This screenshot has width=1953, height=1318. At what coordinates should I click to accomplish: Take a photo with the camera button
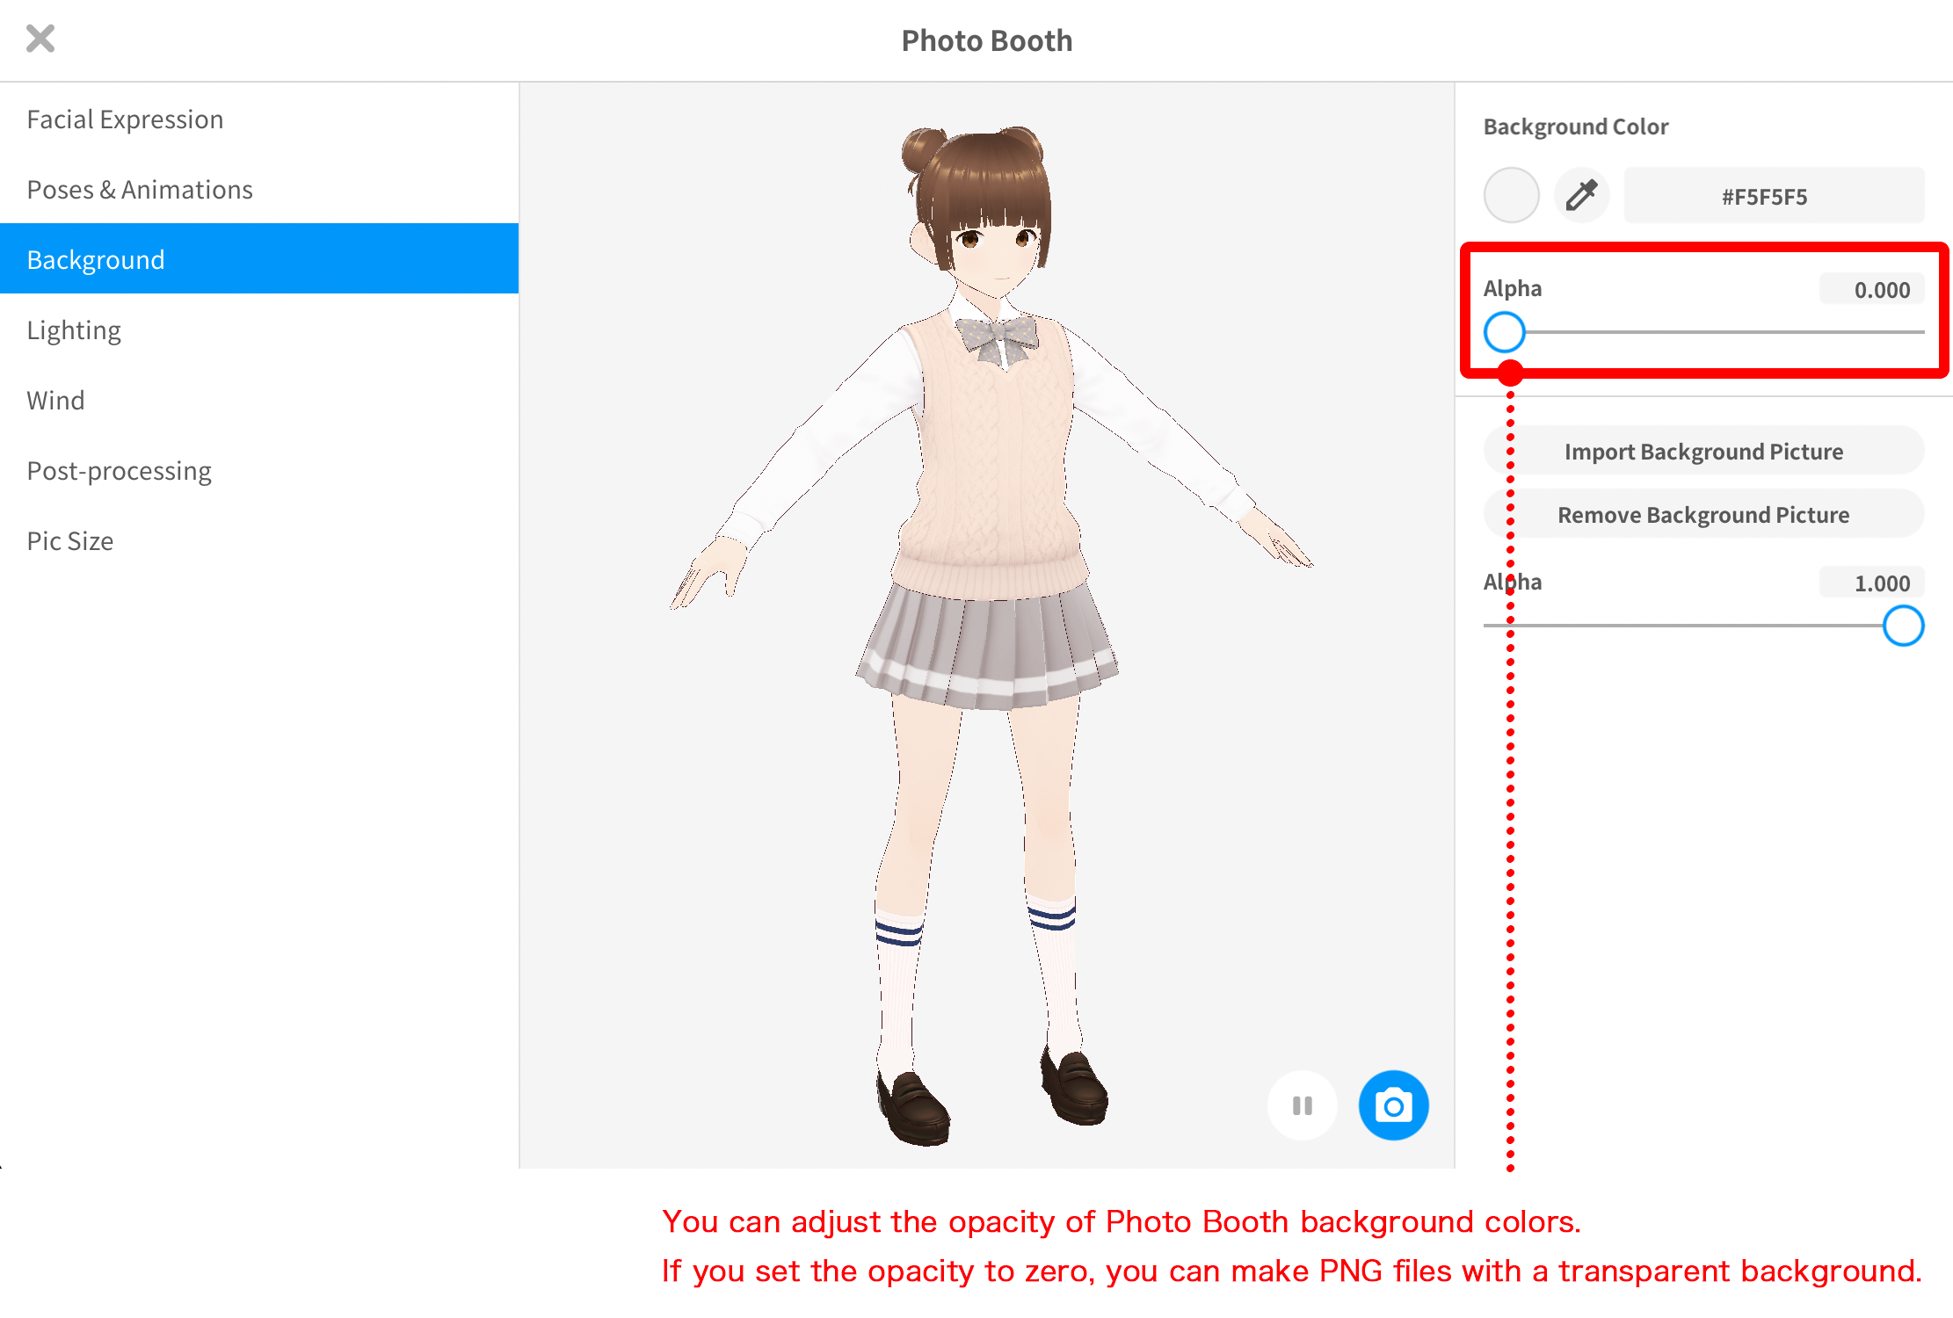tap(1393, 1104)
